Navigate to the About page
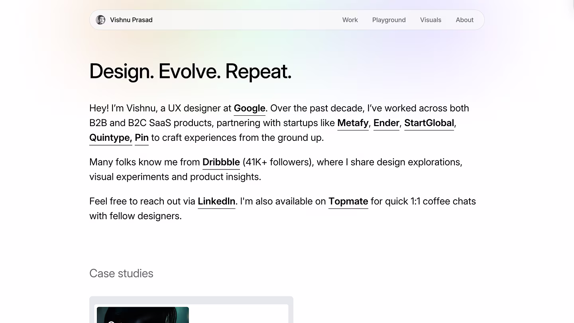Viewport: 574px width, 323px height. coord(465,20)
